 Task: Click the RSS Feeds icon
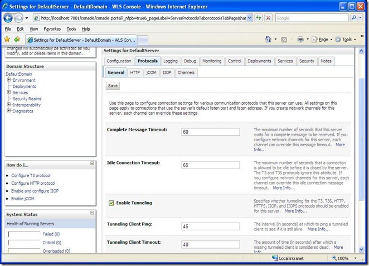click(284, 40)
